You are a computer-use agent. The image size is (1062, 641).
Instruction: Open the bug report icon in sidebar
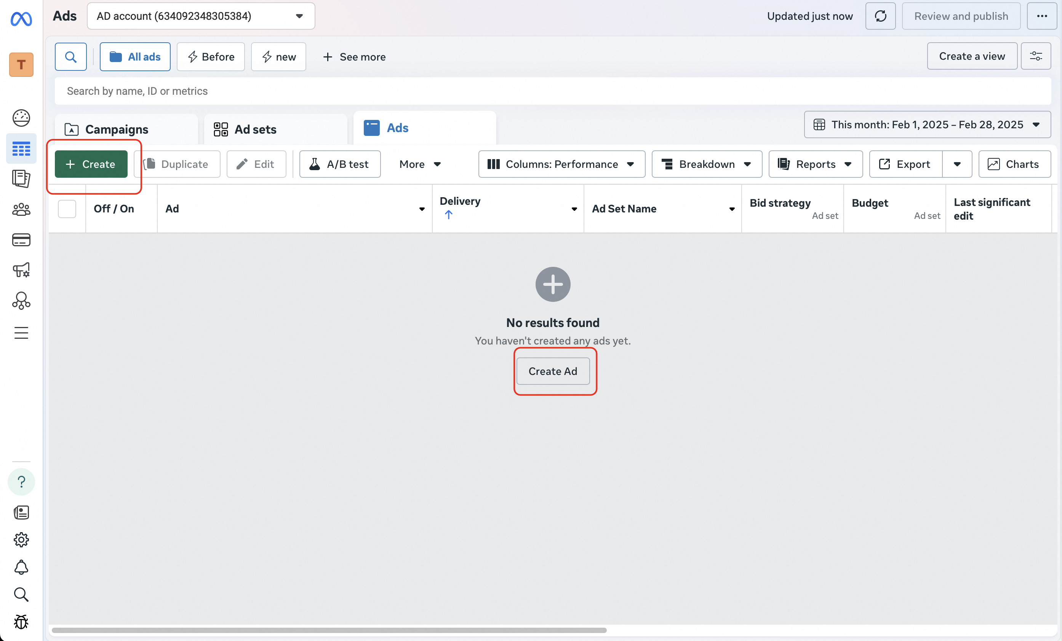pos(21,622)
